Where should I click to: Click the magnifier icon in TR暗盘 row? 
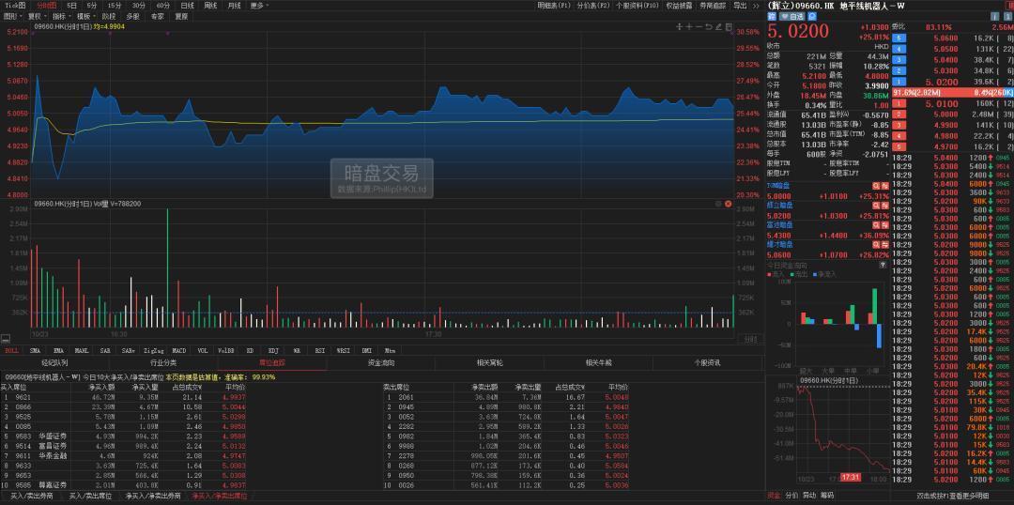[x=877, y=185]
